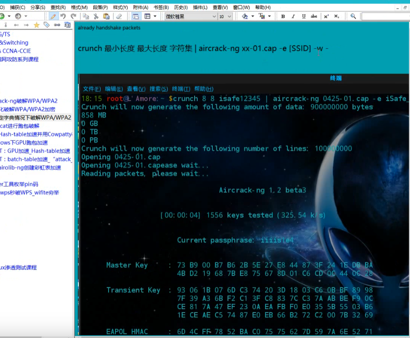Click the search input field in toolbar
Viewport: 410px width, 338px height.
(x=386, y=16)
